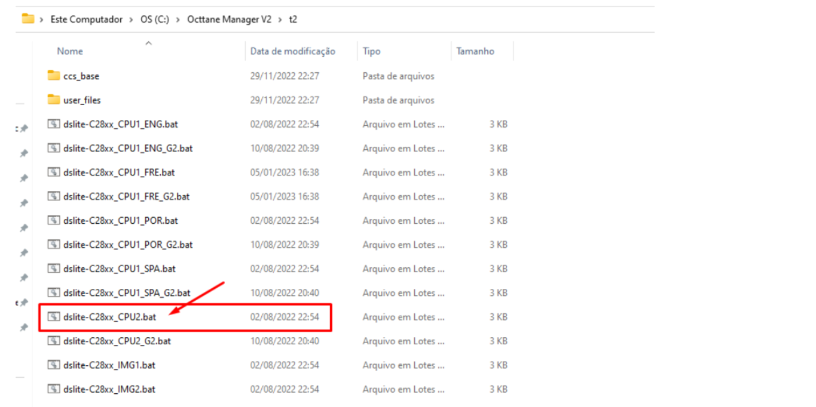
Task: Select the dslite-C28xx_CPU2_G2.bat file
Action: (117, 341)
